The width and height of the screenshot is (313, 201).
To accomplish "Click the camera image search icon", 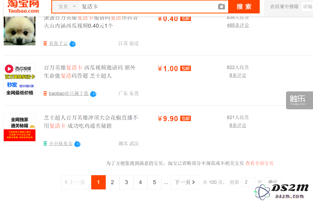I will 221,7.
